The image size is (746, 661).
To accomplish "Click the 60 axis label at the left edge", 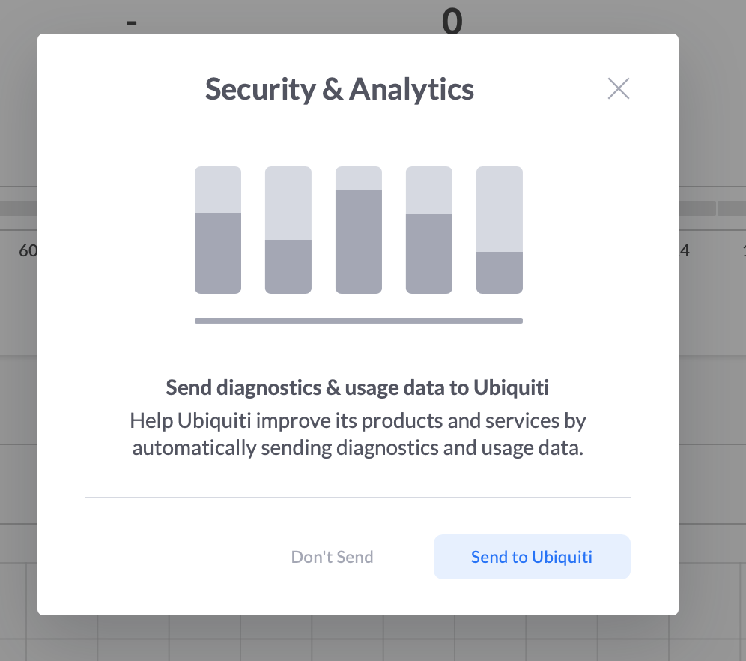I will click(28, 250).
